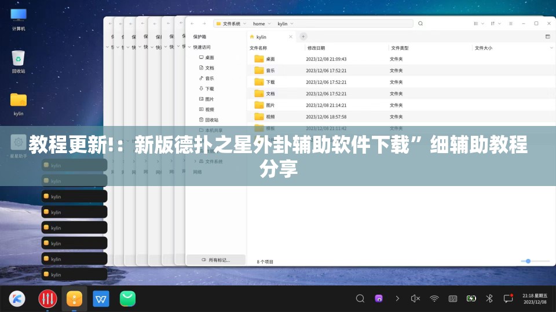This screenshot has height=312, width=556.
Task: Open the WPS Writer taskbar icon
Action: [101, 299]
